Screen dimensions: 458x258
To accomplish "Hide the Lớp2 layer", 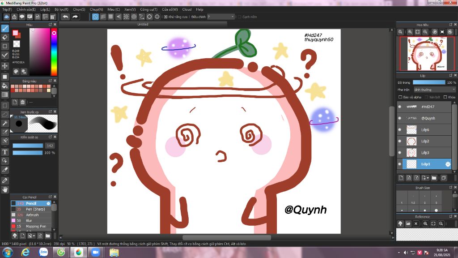I will coord(399,141).
